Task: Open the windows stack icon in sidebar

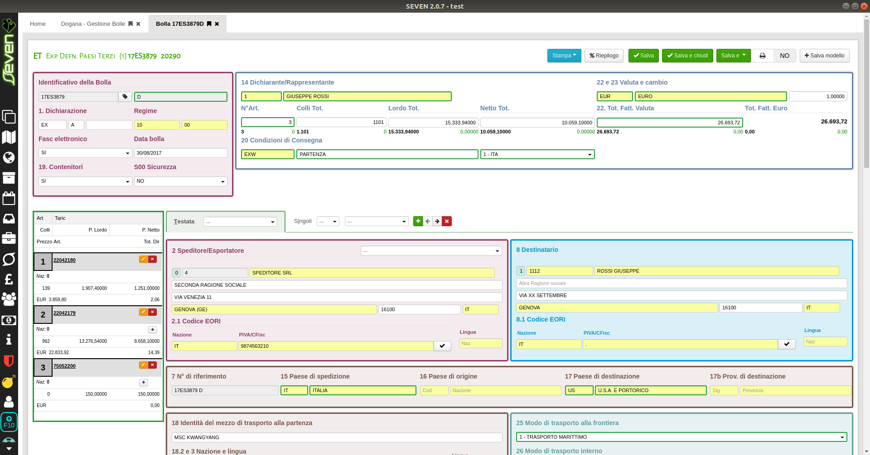Action: coord(9,117)
